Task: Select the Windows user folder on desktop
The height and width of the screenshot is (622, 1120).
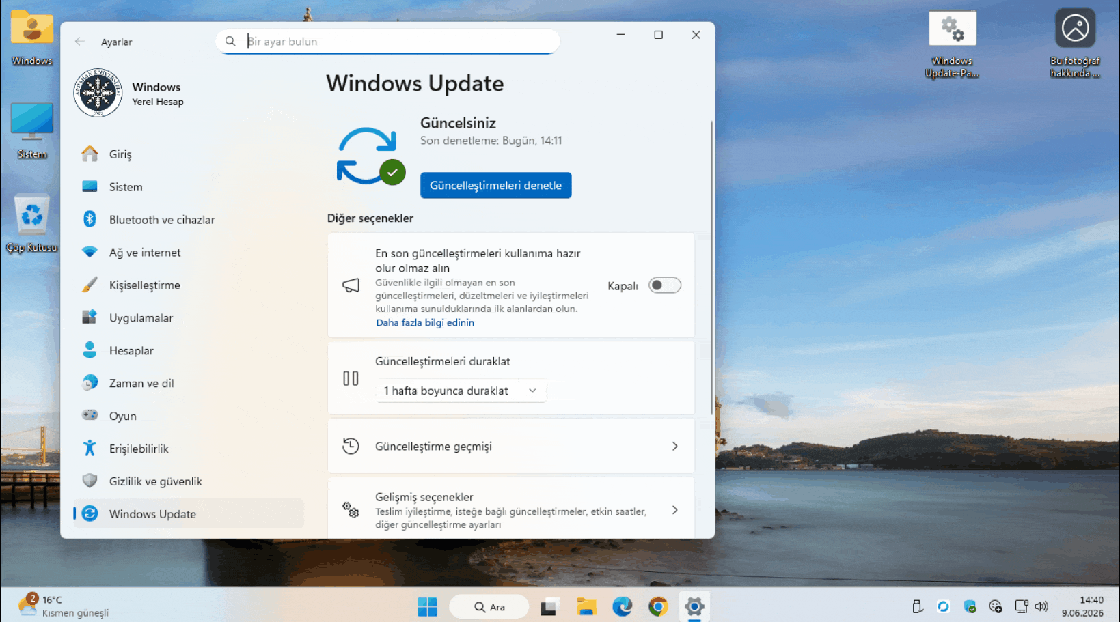Action: [x=31, y=38]
